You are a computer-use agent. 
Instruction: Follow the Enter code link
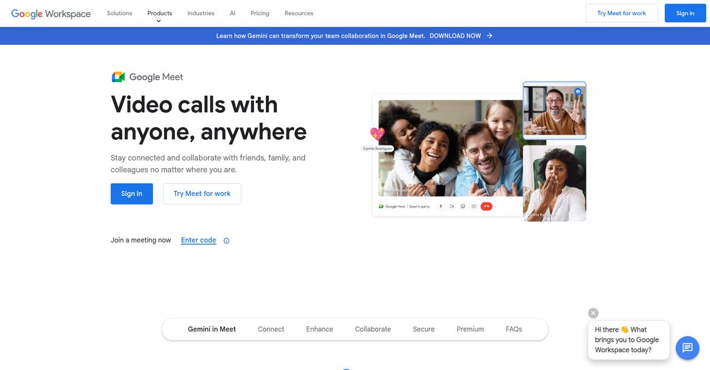[198, 240]
